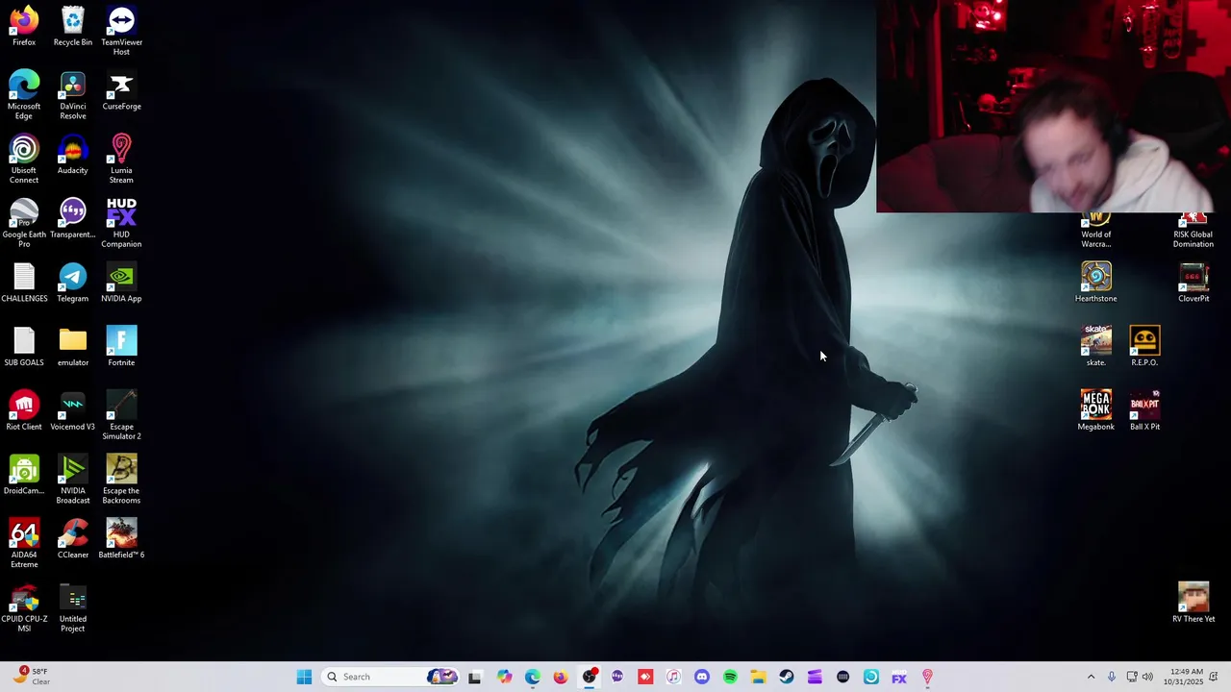This screenshot has height=692, width=1231.
Task: Select the Ball X Pit desktop icon
Action: tap(1144, 410)
